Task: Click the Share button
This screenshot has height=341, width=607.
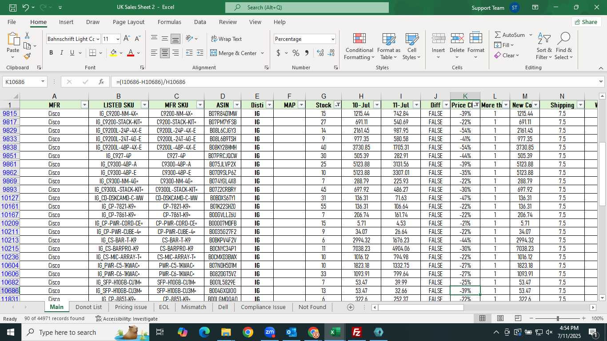Action: click(x=586, y=22)
